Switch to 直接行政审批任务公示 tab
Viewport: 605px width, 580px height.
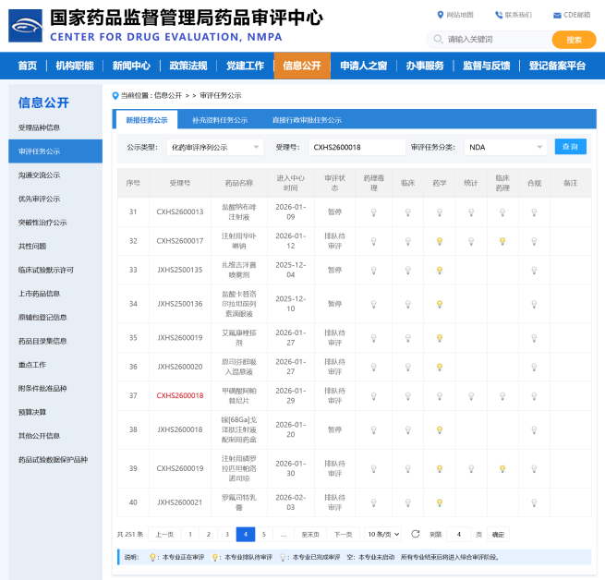[308, 120]
